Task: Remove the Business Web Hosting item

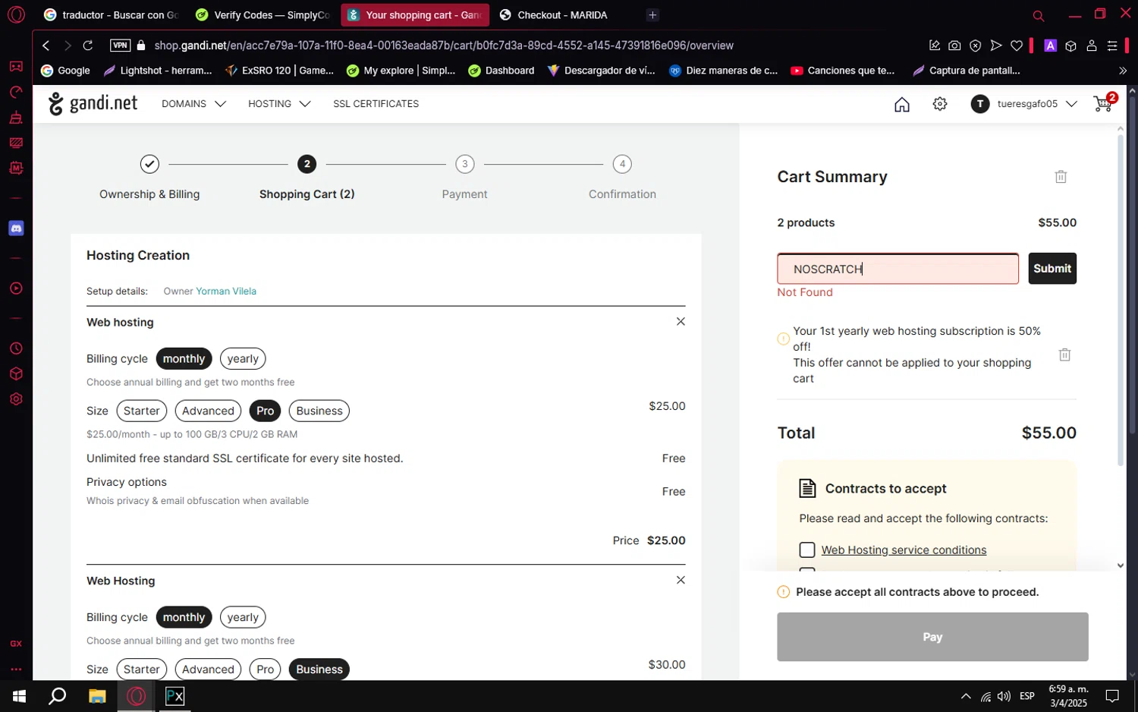Action: click(681, 580)
